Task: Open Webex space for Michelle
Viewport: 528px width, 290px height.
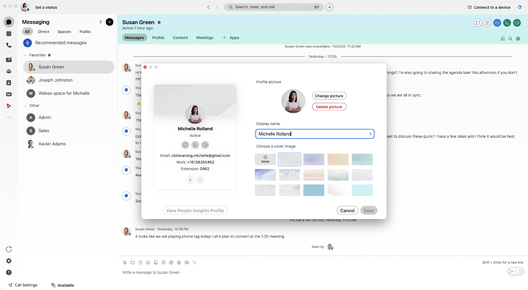Action: pos(69,93)
